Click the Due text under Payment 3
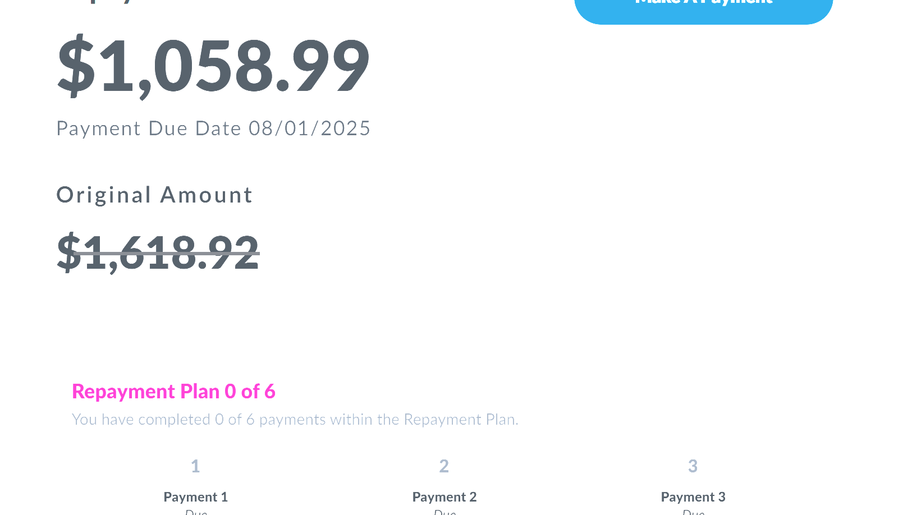912x515 pixels. click(x=693, y=512)
